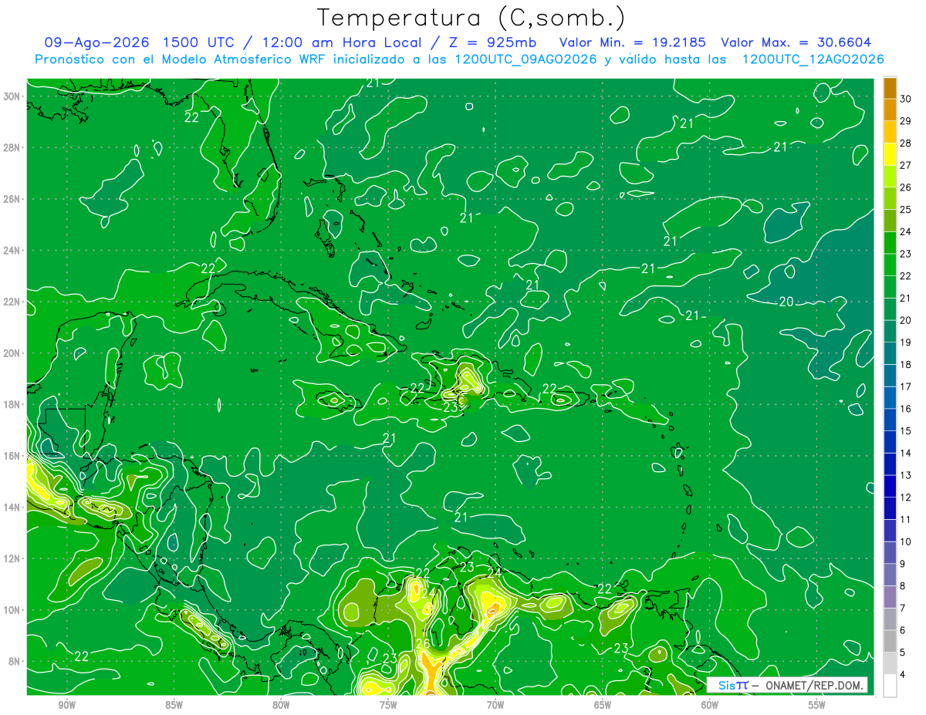This screenshot has width=926, height=715.
Task: Click the legend value 13
Action: point(906,475)
